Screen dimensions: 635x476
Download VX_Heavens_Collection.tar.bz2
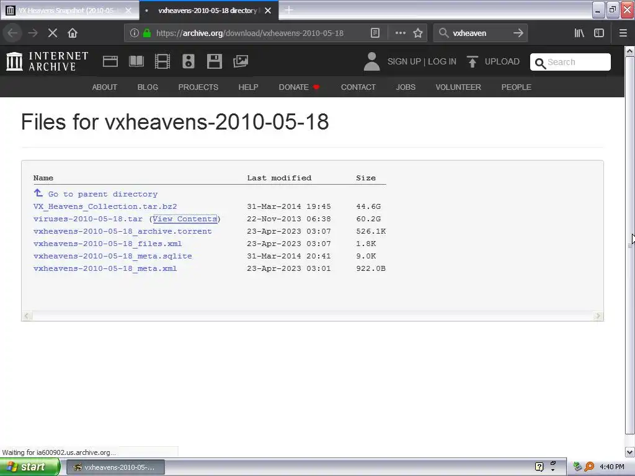[x=105, y=206]
